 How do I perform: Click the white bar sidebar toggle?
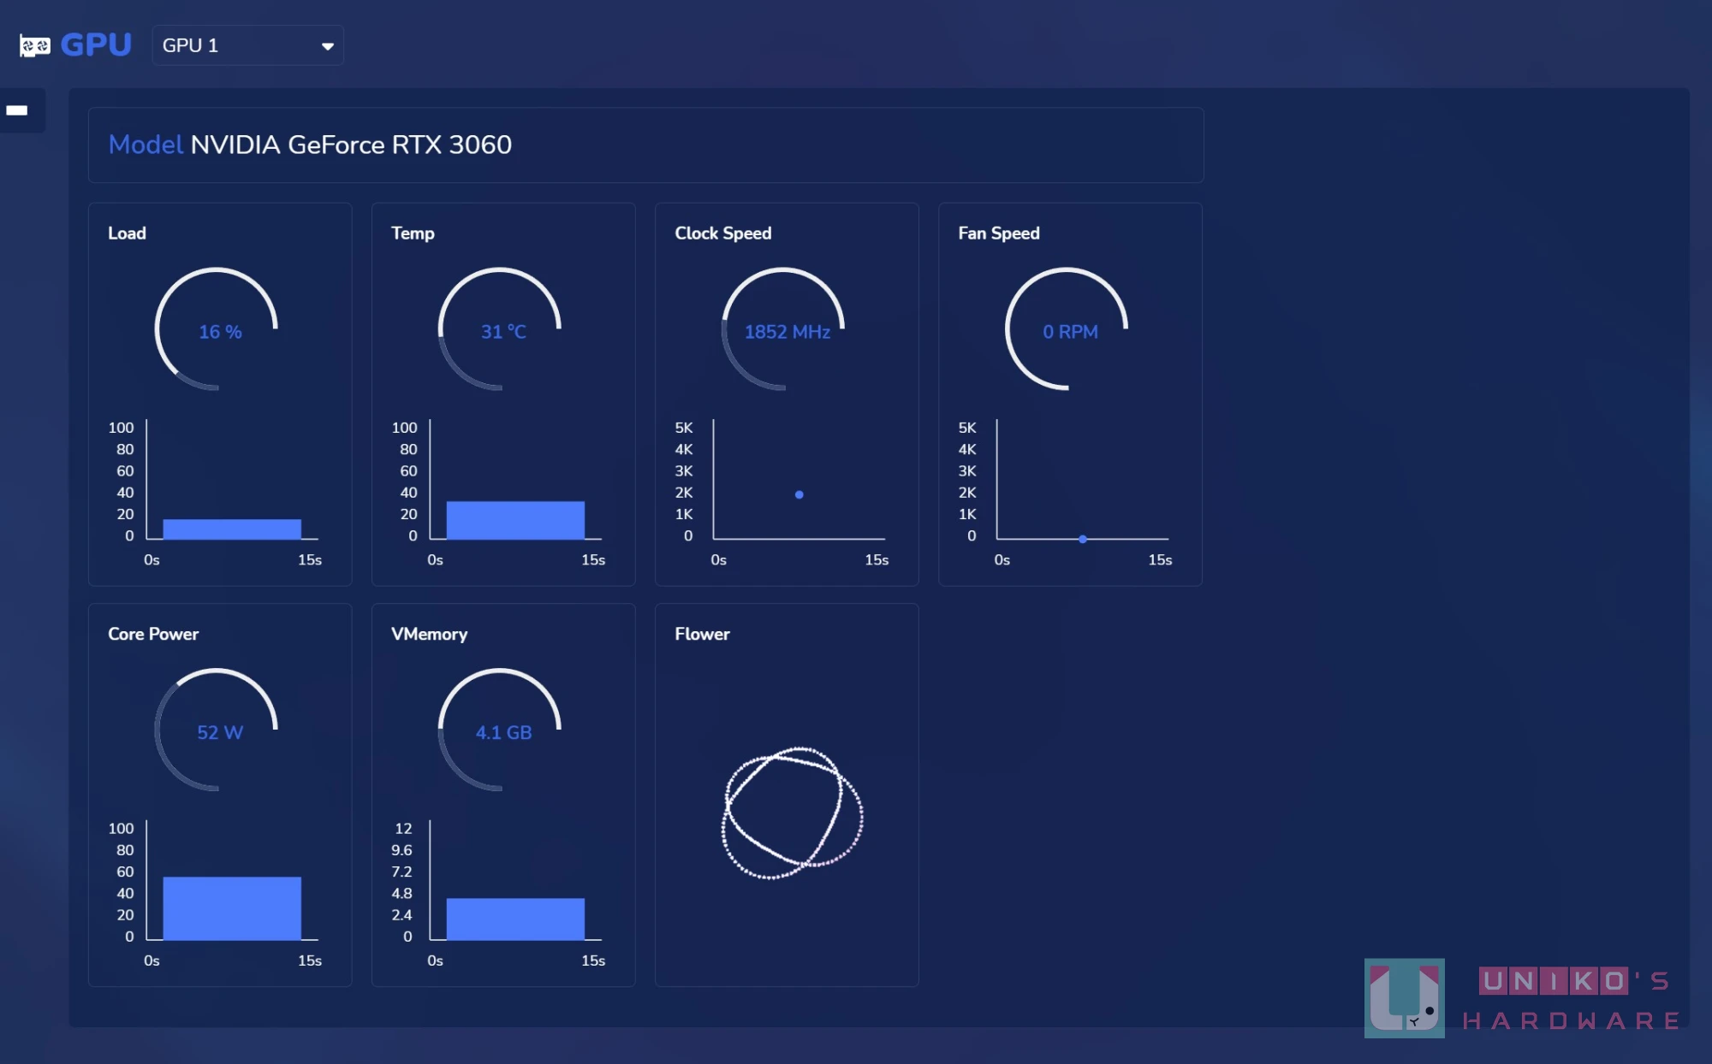tap(17, 110)
